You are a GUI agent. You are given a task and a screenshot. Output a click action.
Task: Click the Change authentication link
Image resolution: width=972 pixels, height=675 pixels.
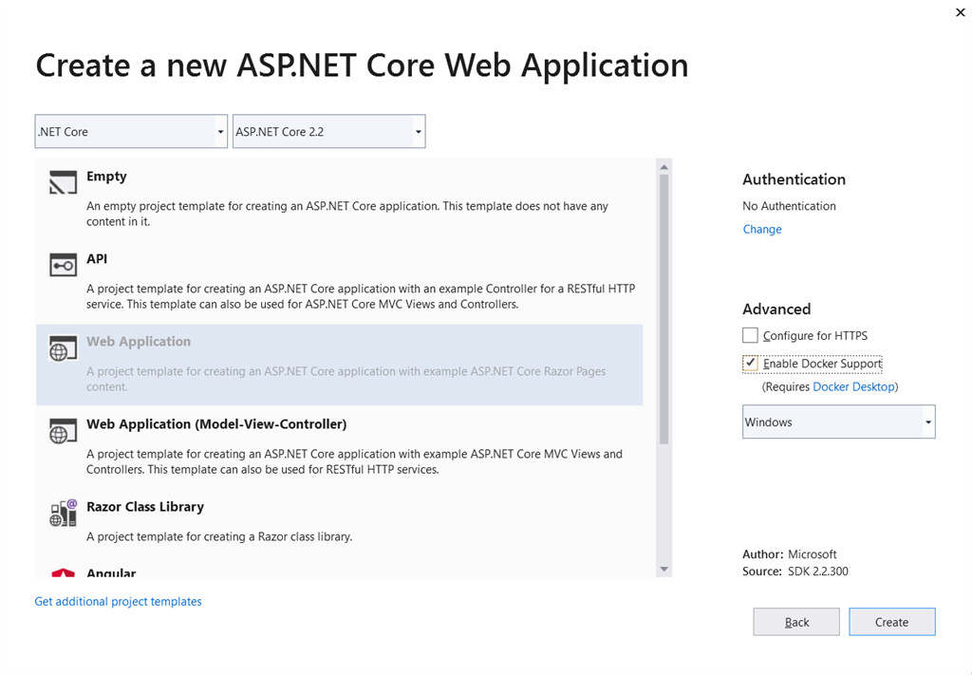click(x=761, y=229)
